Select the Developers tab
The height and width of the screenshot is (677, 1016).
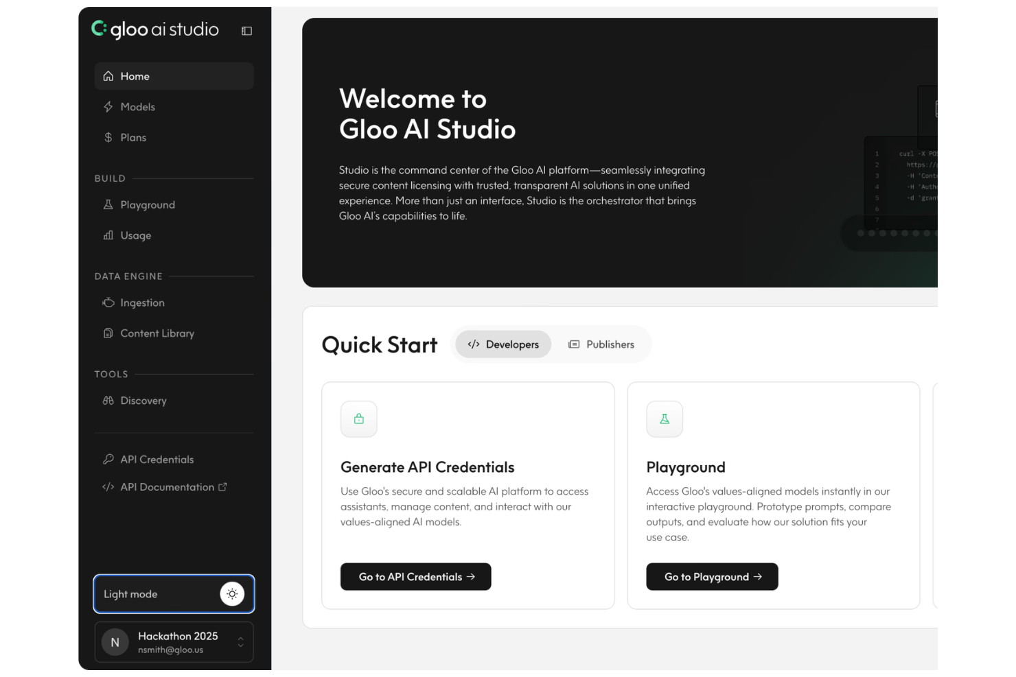(503, 344)
